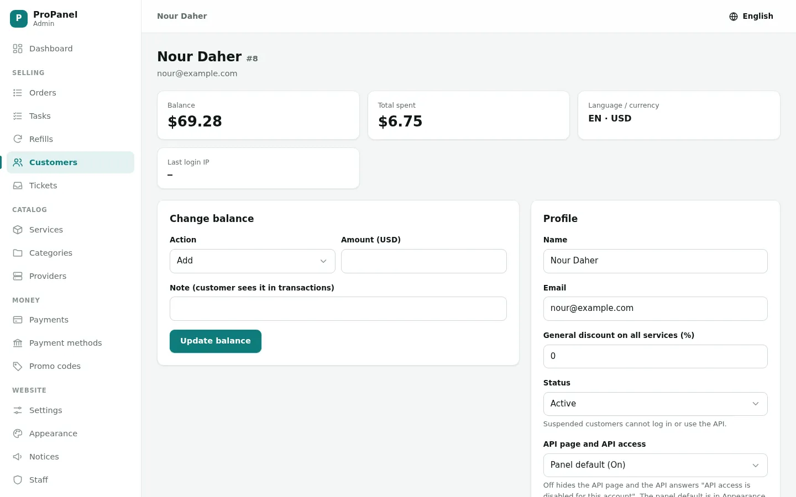Focus the Amount (USD) input field
Screen dimensions: 796x497
424,261
